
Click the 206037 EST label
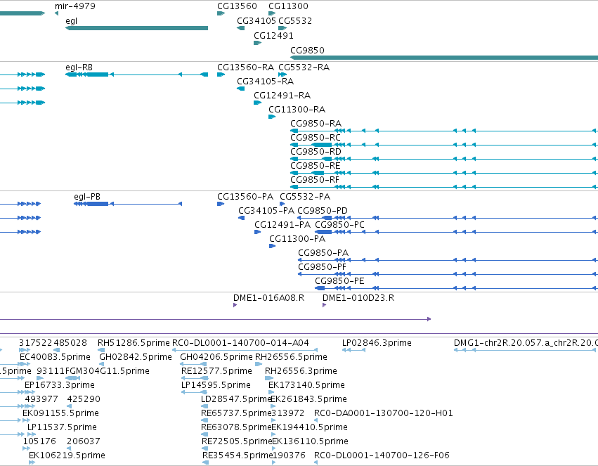pos(84,442)
